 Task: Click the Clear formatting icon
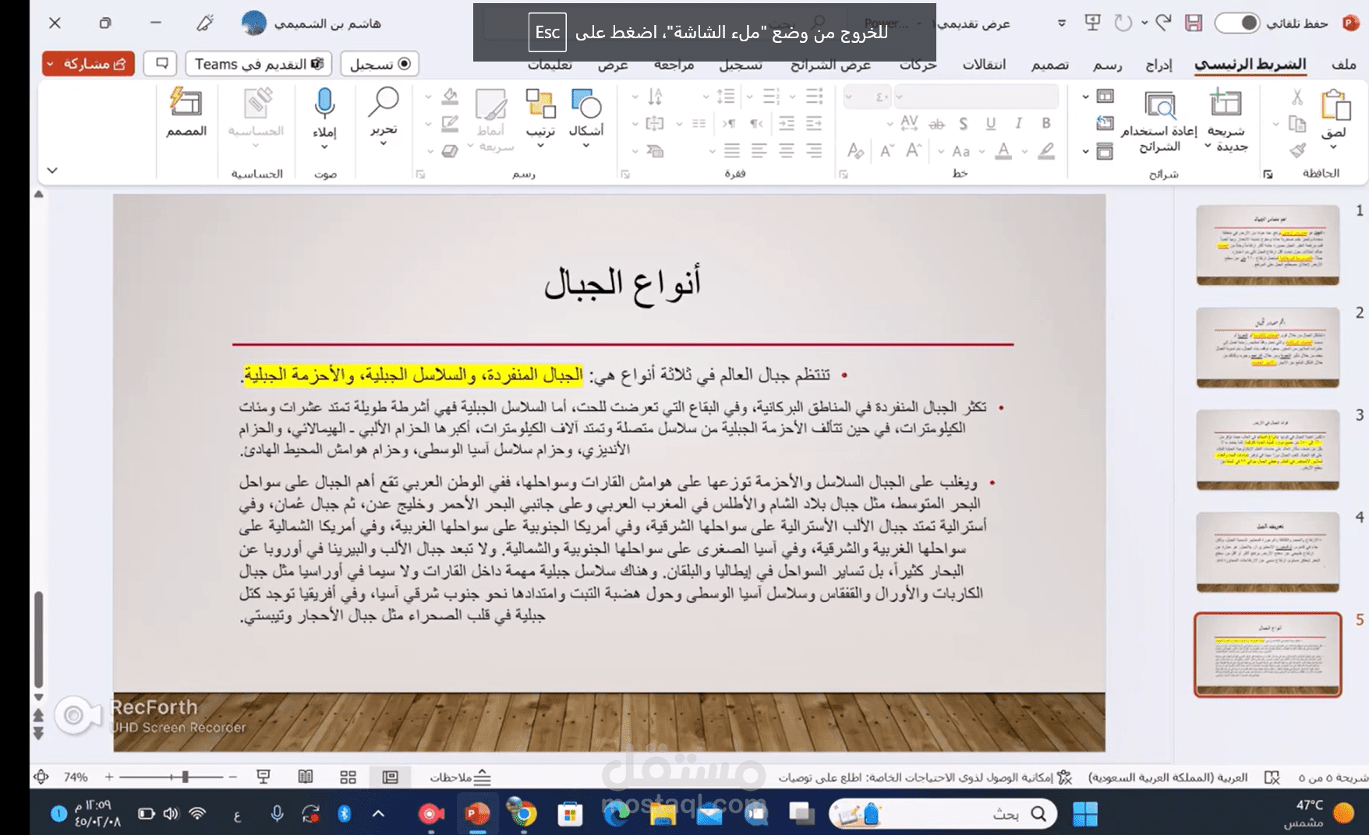point(855,150)
